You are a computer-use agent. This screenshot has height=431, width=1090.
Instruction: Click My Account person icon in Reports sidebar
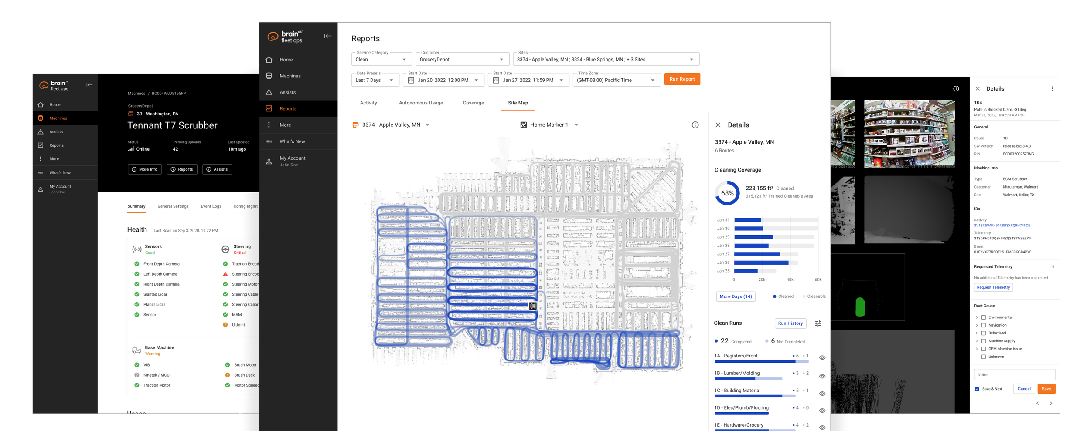[x=269, y=162]
